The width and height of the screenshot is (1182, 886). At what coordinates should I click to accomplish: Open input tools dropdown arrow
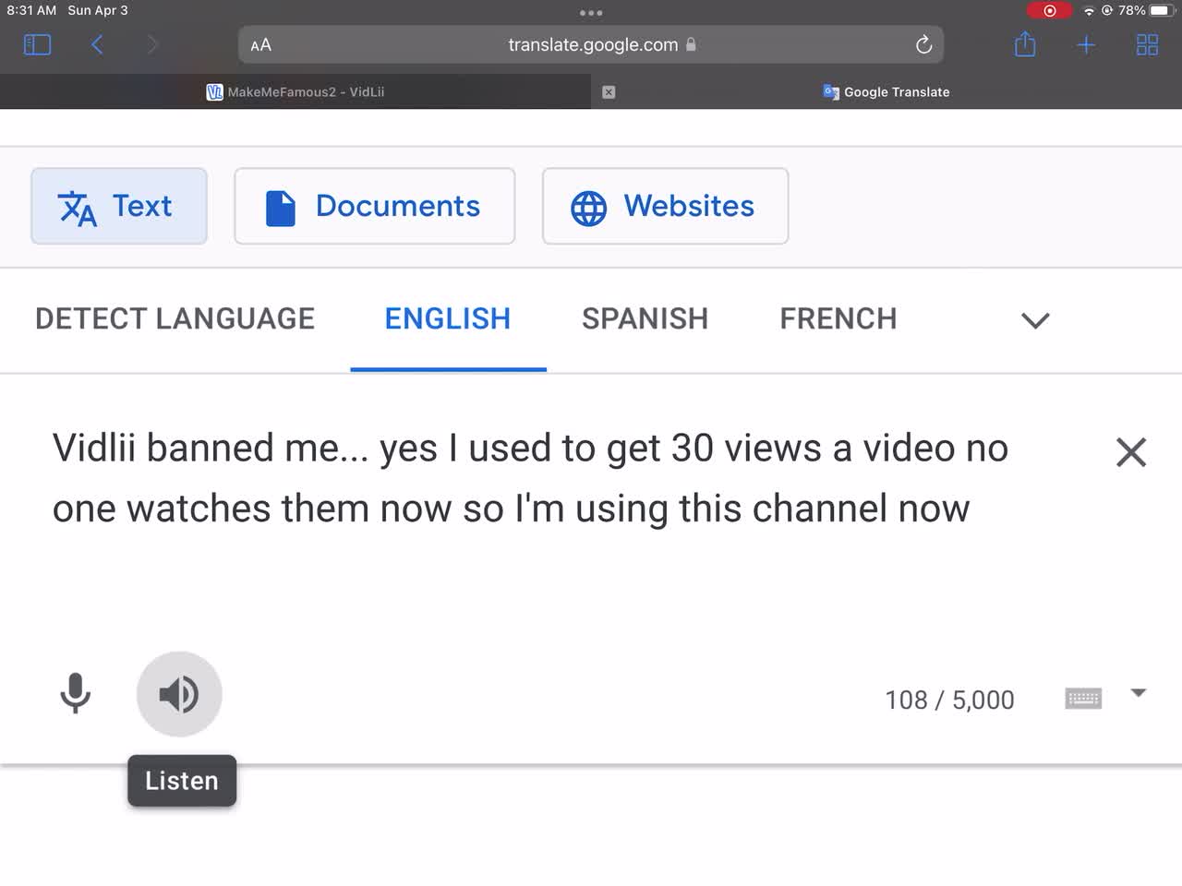point(1139,693)
